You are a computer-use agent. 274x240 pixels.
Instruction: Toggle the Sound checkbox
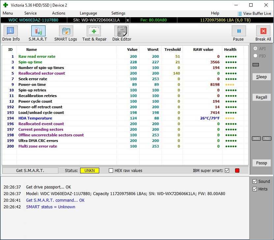[x=255, y=181]
